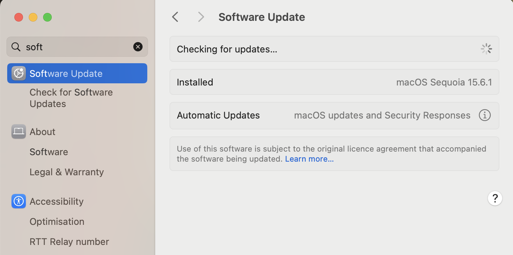Select the Software Update gear icon
Image resolution: width=513 pixels, height=255 pixels.
point(18,73)
